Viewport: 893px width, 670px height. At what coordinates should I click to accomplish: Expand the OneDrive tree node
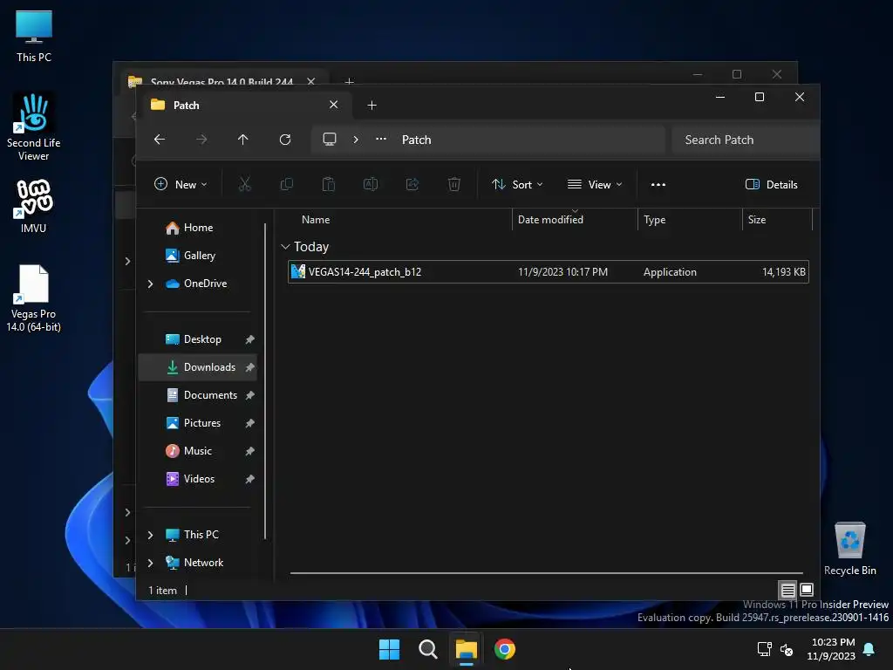150,284
